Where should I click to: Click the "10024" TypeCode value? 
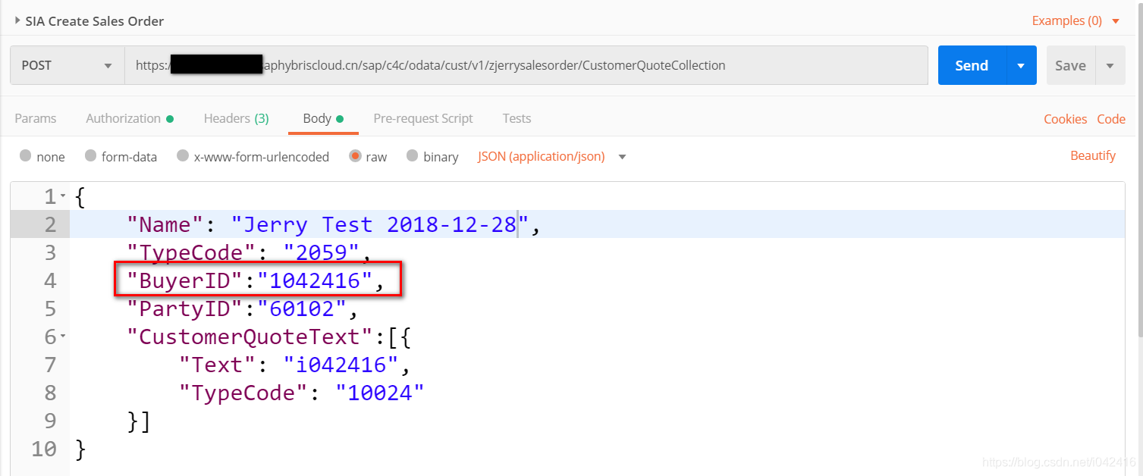pos(380,393)
